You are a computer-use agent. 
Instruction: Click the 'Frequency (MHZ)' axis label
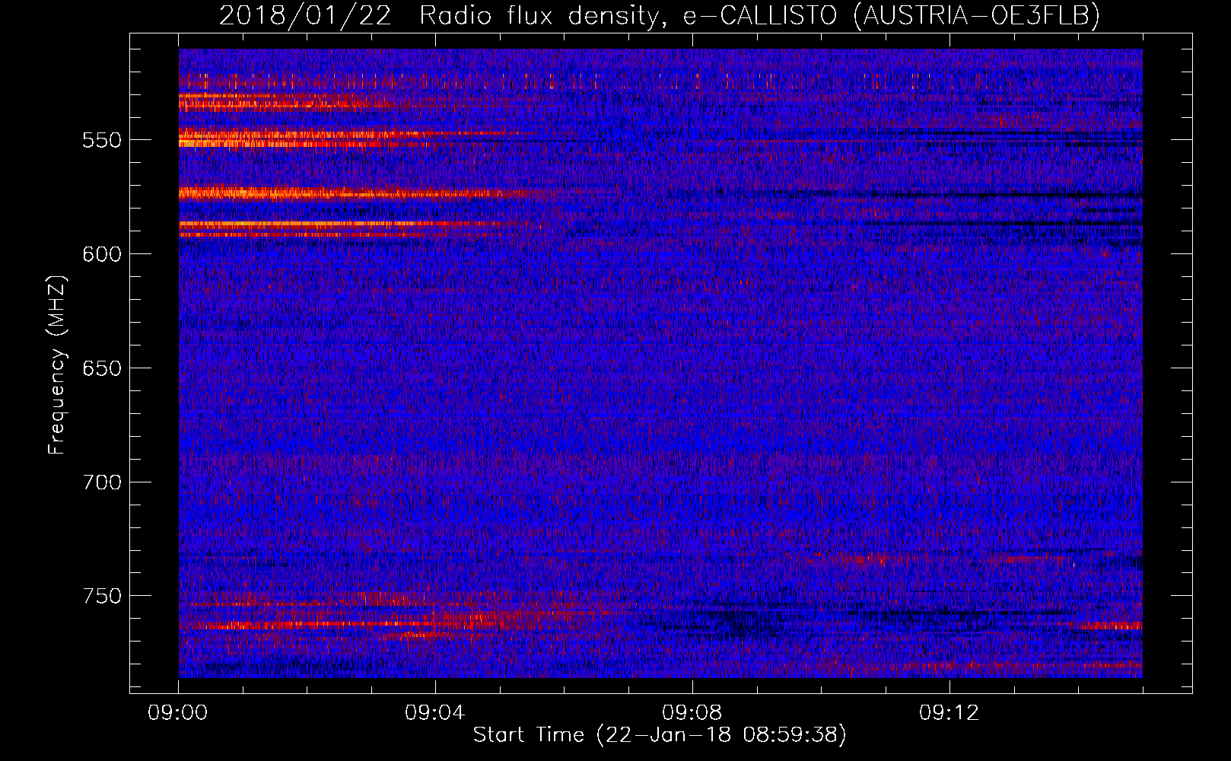[x=57, y=365]
